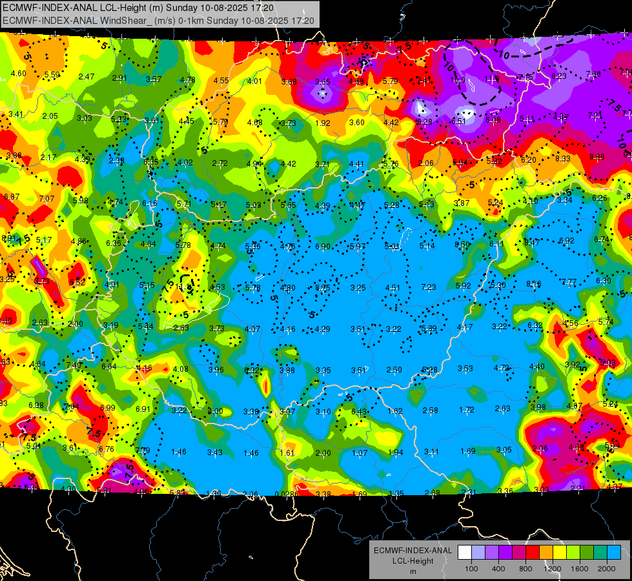This screenshot has height=581, width=632.
Task: Click the '4.80' wind shear value
Action: [288, 288]
